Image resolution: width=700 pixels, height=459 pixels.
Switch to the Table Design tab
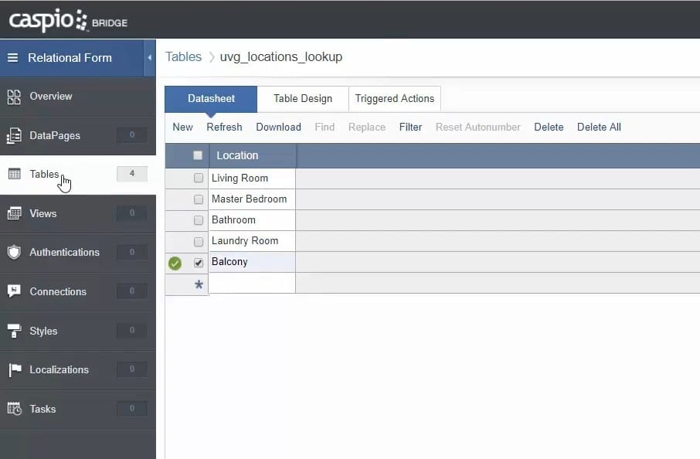(x=302, y=99)
